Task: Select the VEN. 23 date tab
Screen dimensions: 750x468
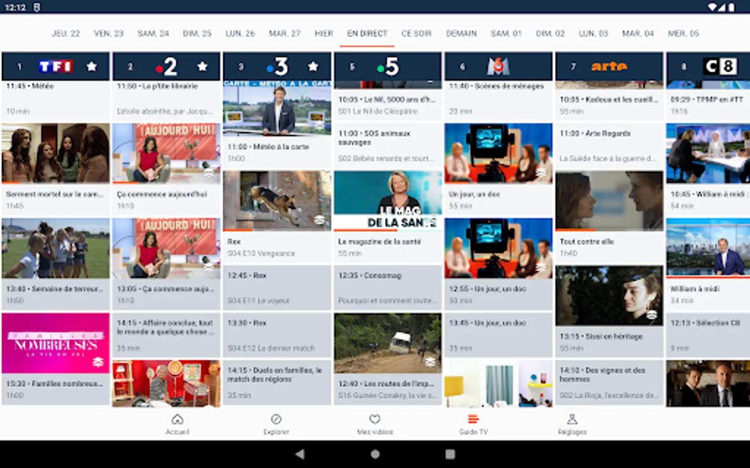Action: coord(109,33)
